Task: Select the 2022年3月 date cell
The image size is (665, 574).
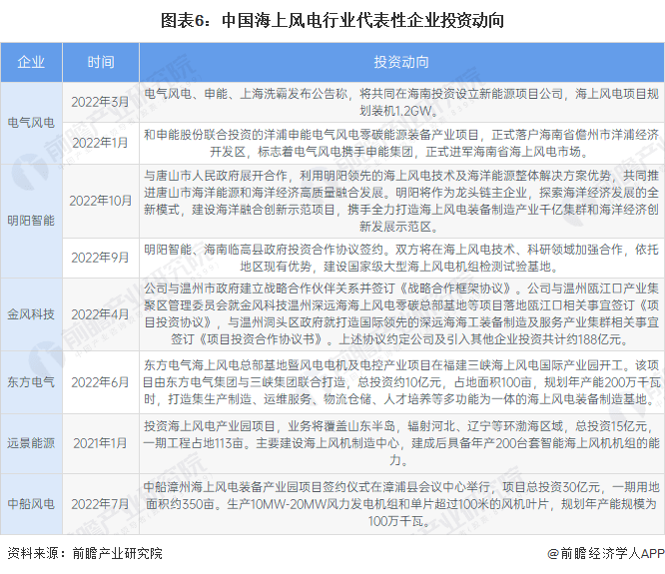Action: (x=100, y=102)
